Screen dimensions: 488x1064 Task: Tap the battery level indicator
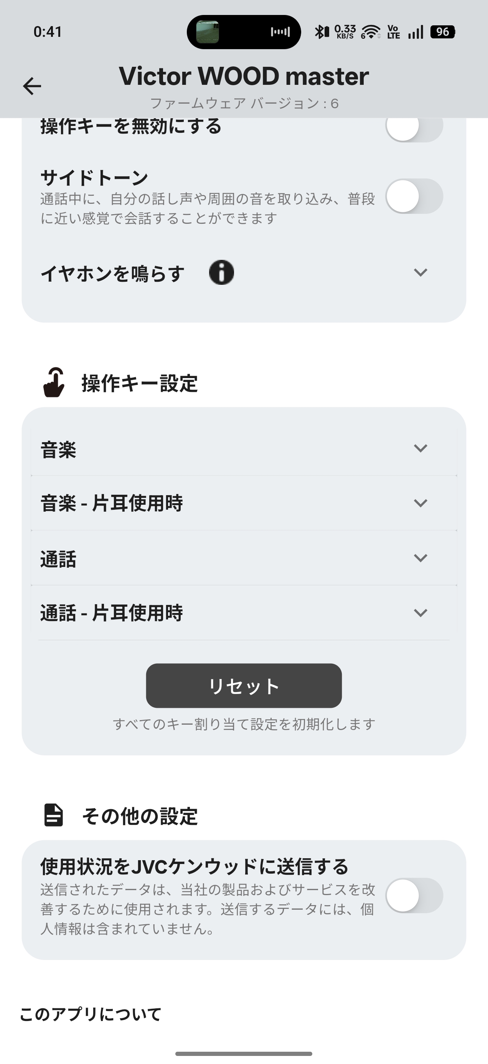[442, 32]
